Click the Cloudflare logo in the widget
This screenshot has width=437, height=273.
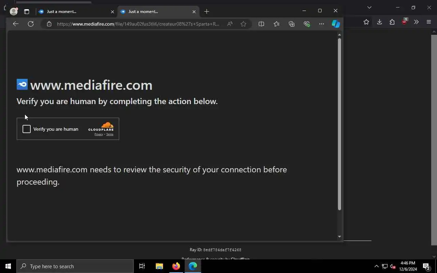(101, 127)
